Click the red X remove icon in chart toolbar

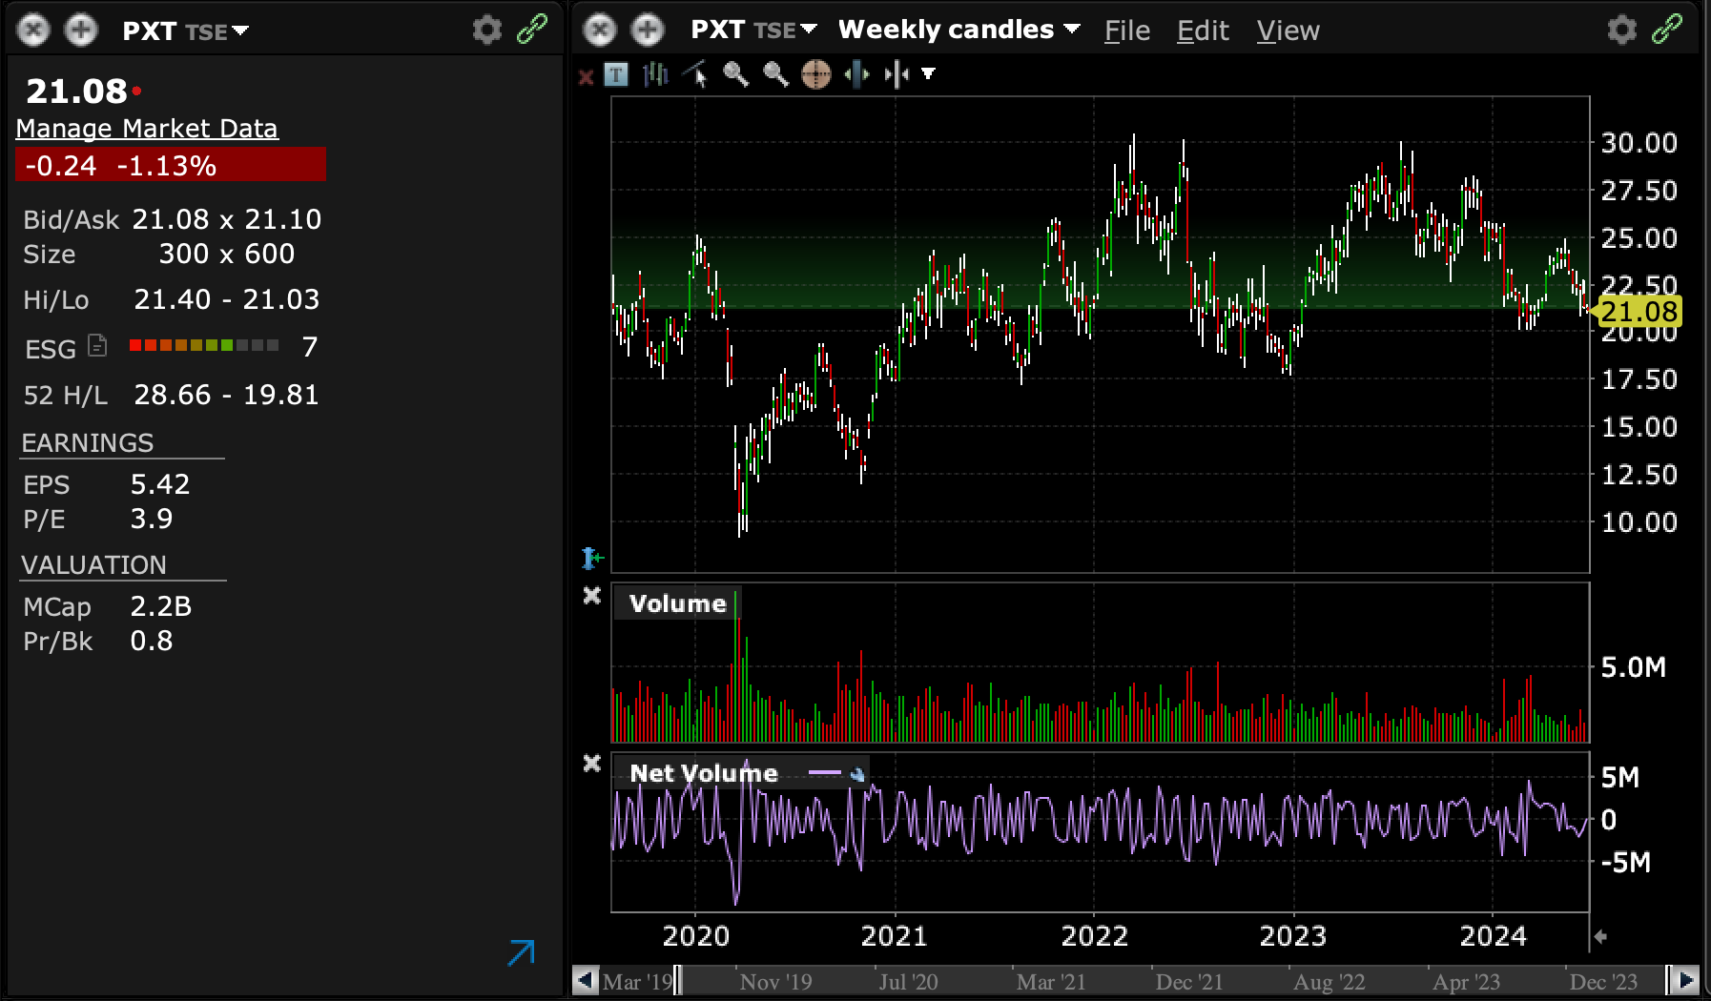[x=586, y=76]
